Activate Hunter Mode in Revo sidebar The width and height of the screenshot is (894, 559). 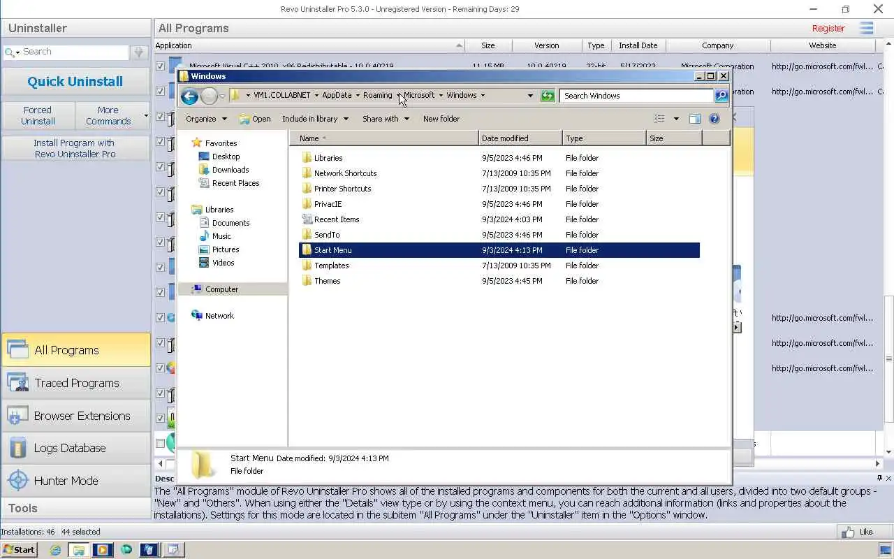tap(75, 481)
